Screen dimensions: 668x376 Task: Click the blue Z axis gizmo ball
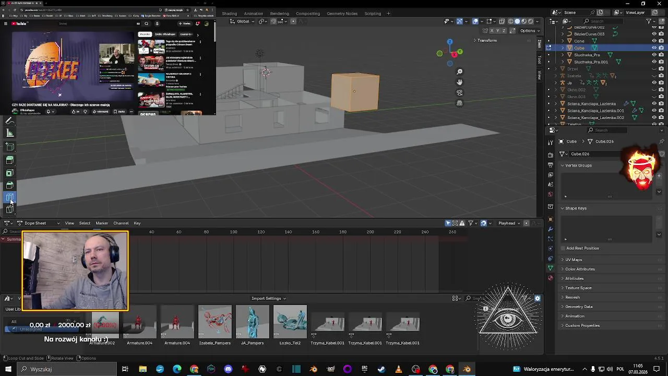tap(449, 42)
